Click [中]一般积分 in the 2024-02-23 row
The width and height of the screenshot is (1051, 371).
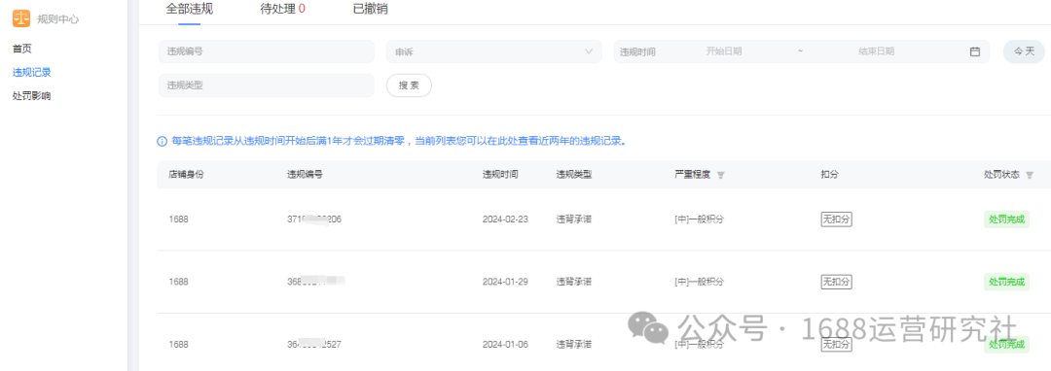699,219
